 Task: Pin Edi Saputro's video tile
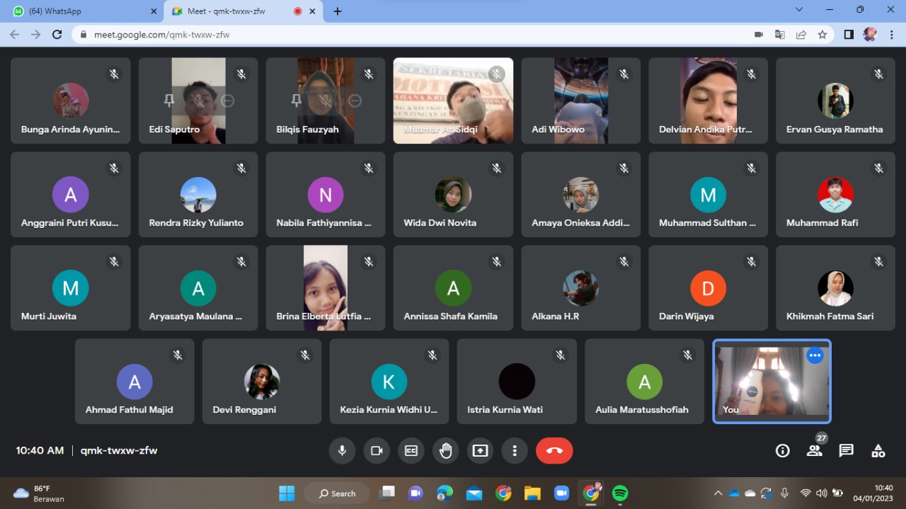click(x=169, y=101)
